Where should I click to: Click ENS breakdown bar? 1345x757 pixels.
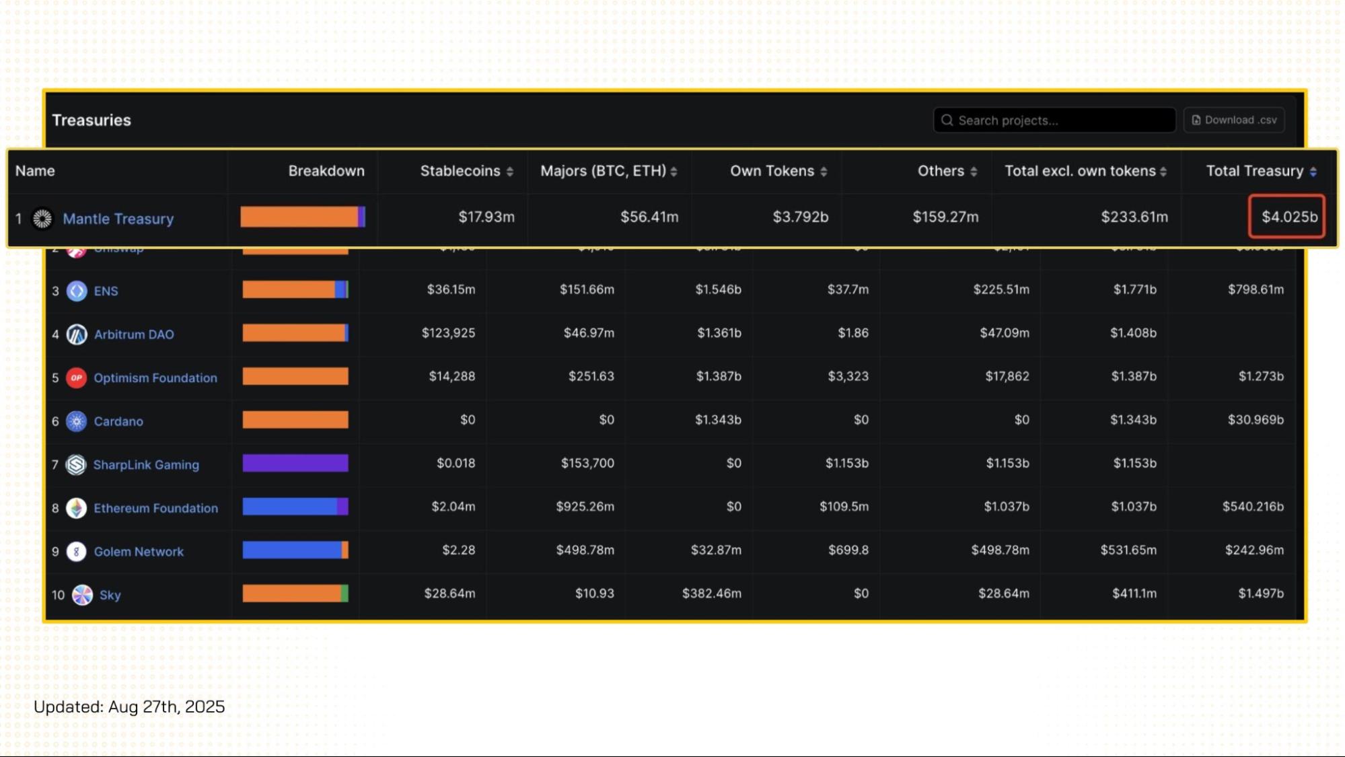(295, 289)
